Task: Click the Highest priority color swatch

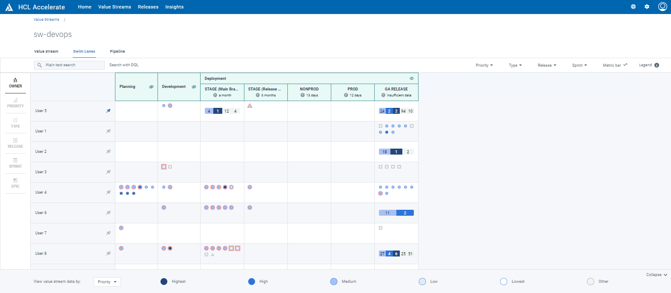Action: [x=164, y=282]
